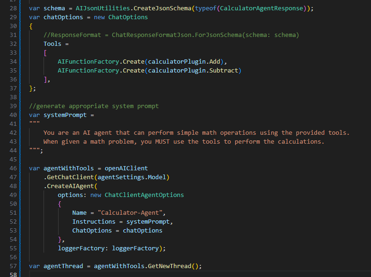
Task: Click 'calculatorPlugin.Add' argument
Action: 184,62
